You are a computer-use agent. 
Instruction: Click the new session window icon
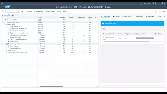click(156, 11)
